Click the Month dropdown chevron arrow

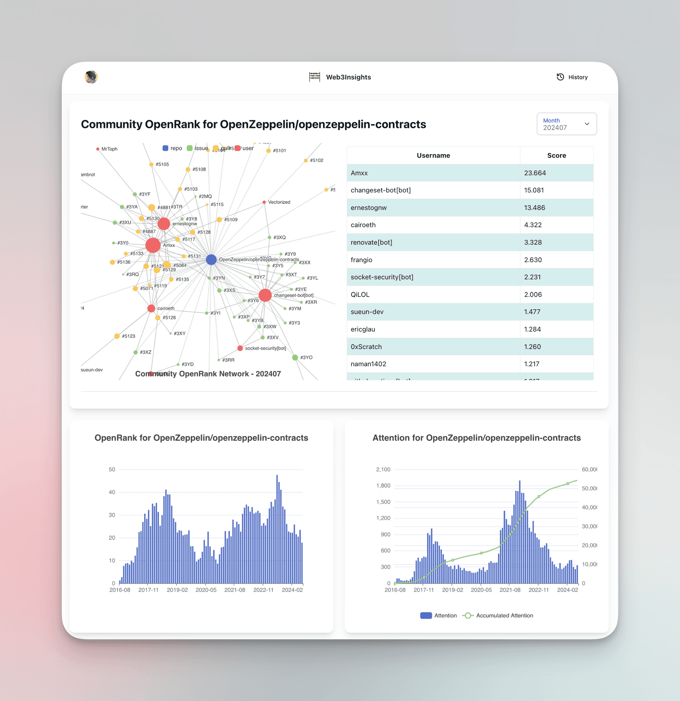[587, 124]
